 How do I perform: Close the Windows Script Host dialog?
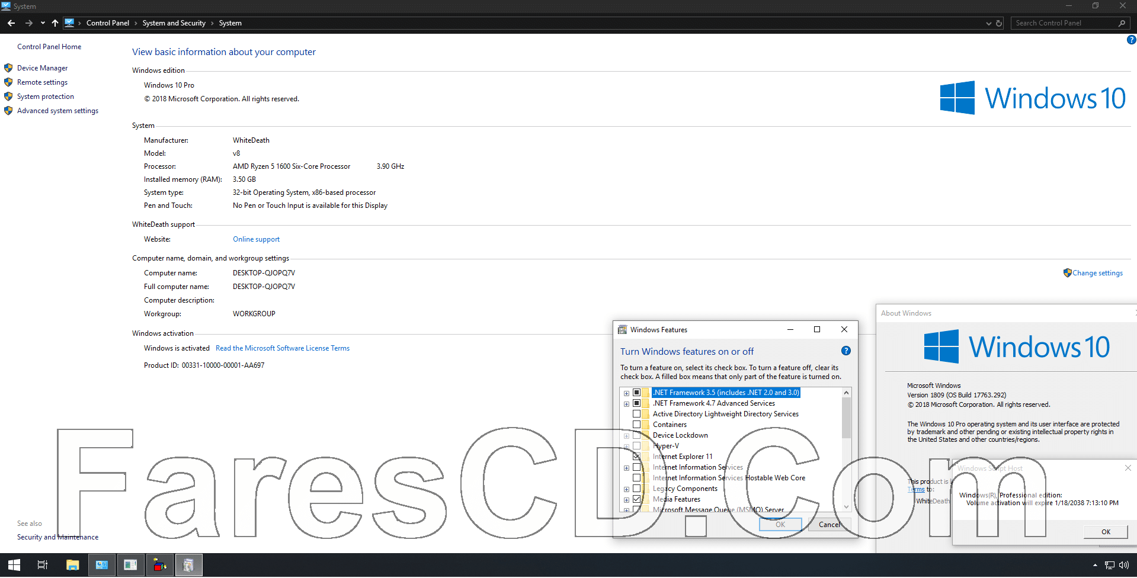click(x=1128, y=468)
